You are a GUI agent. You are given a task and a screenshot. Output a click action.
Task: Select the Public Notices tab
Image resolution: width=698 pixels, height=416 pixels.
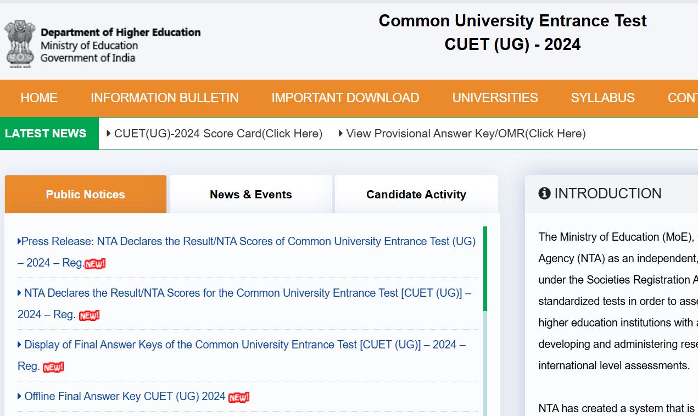85,195
